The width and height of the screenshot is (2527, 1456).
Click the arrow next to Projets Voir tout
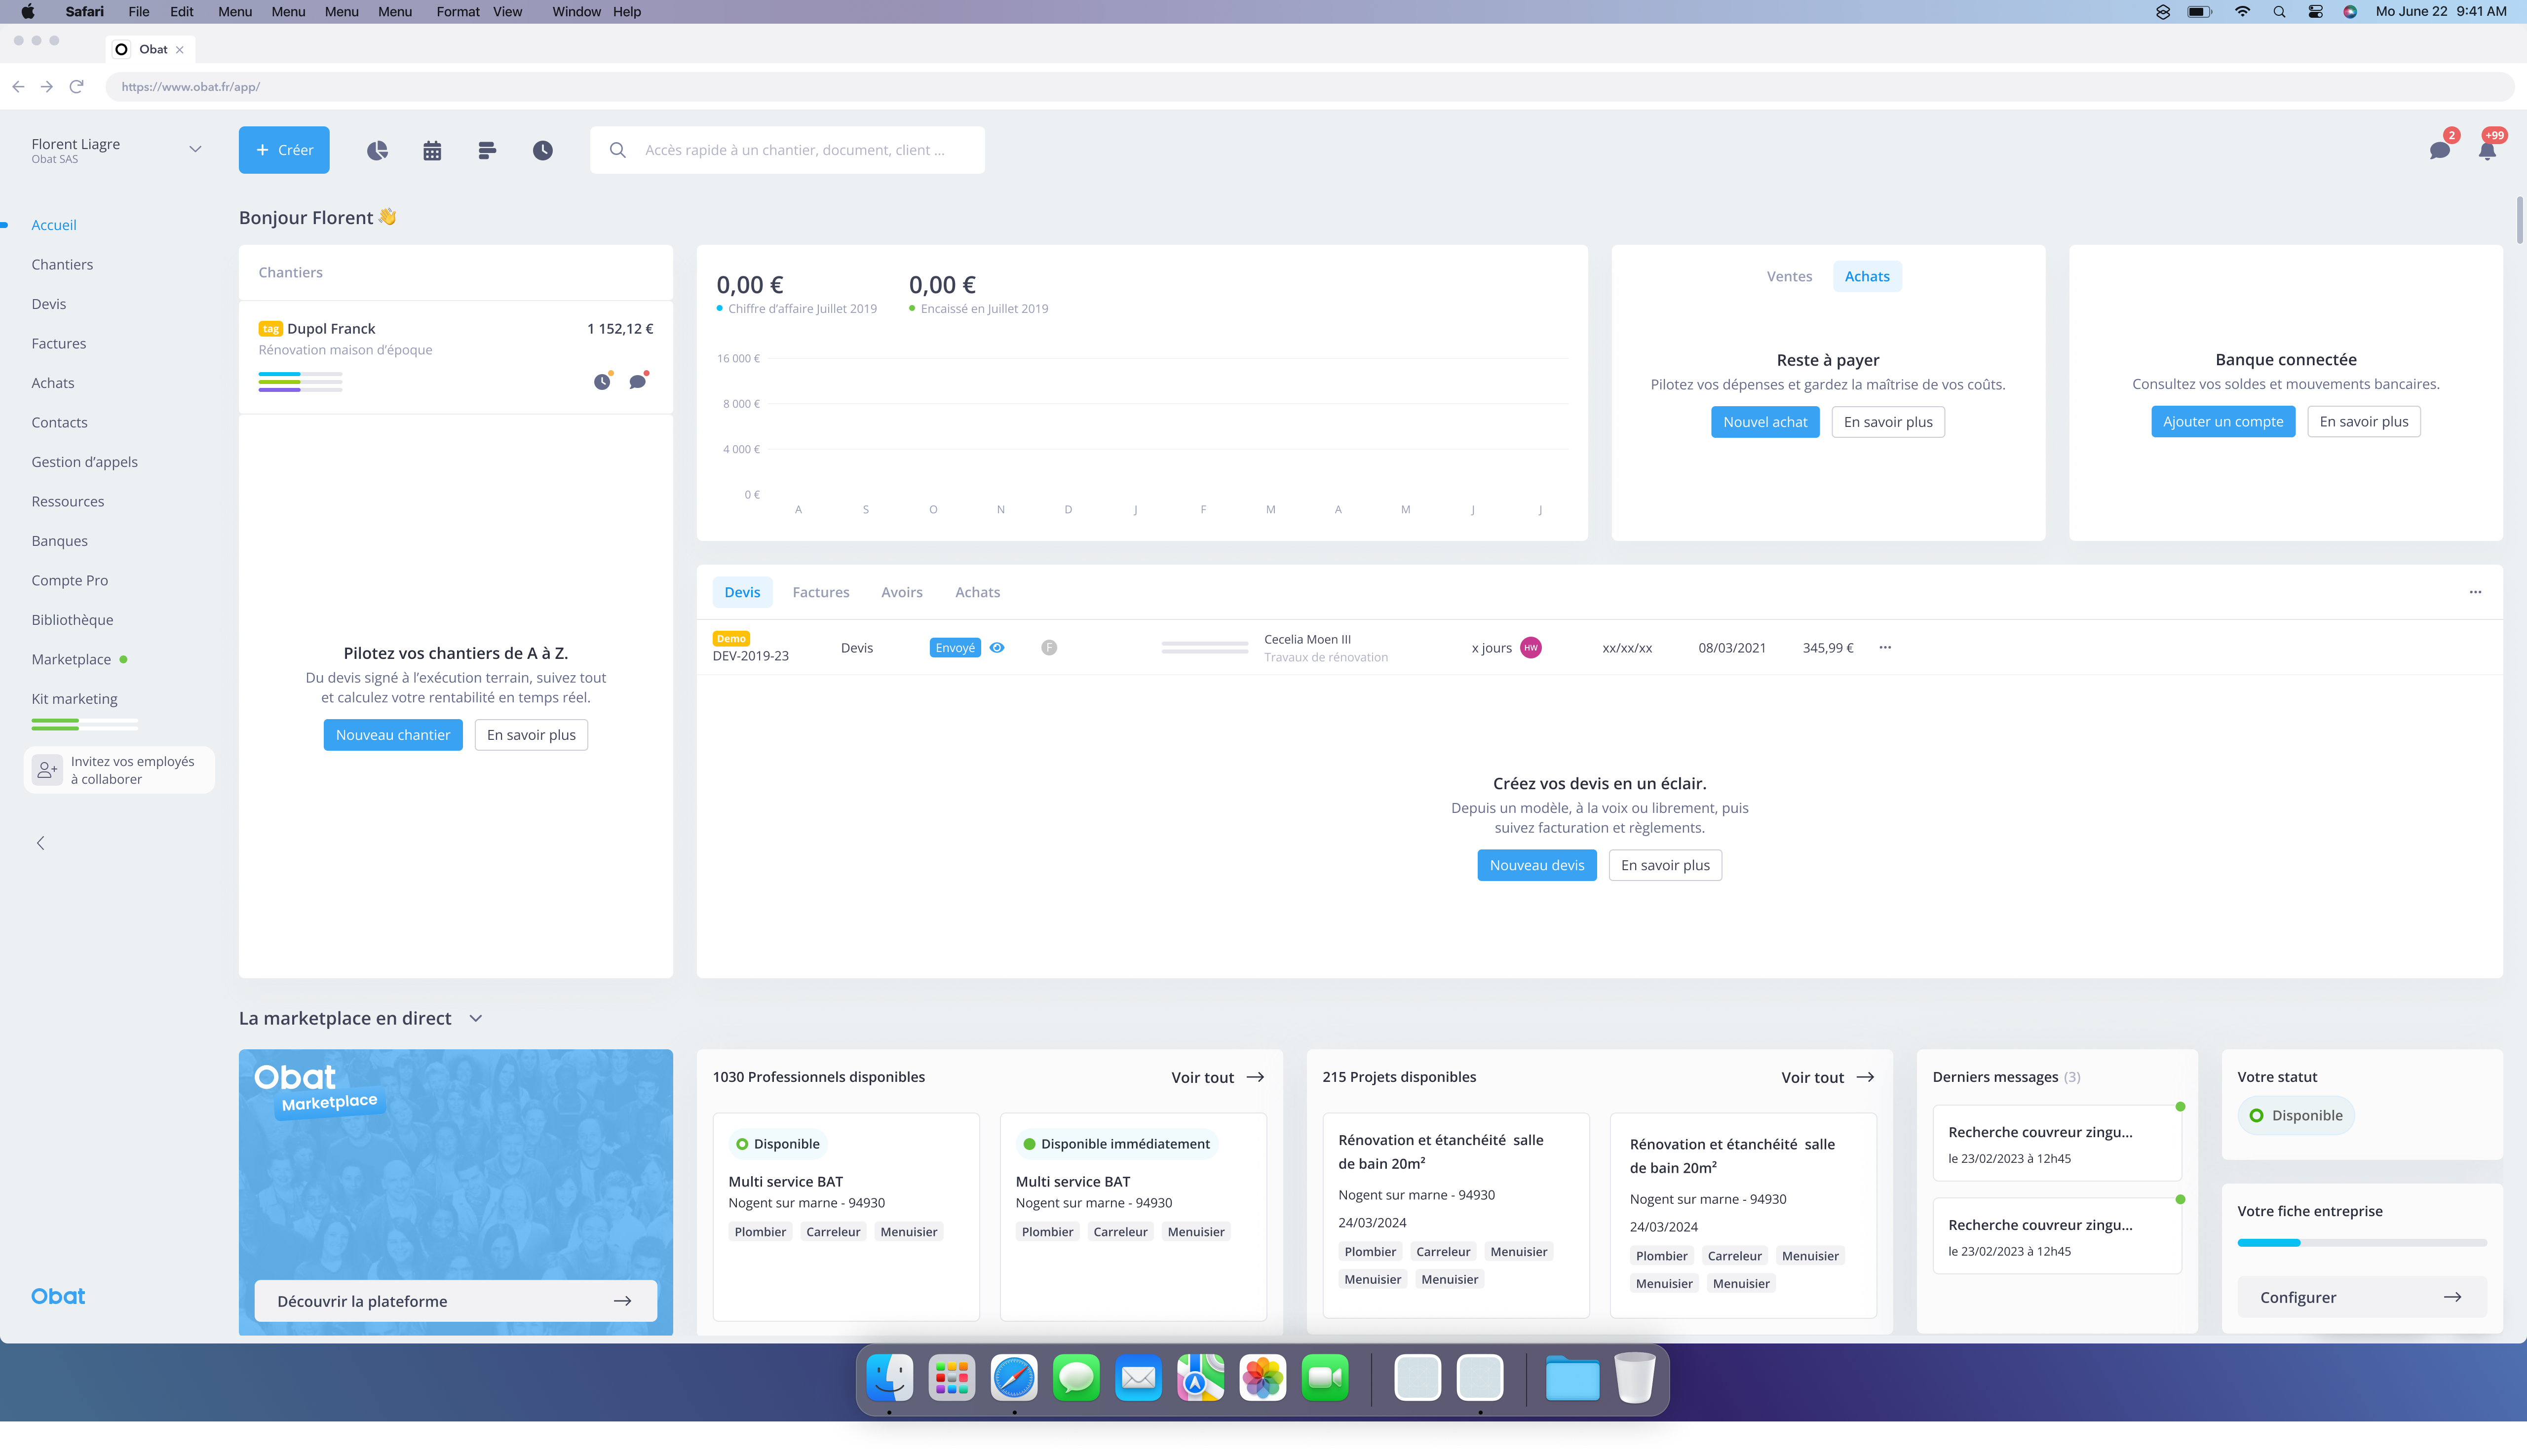(1865, 1077)
